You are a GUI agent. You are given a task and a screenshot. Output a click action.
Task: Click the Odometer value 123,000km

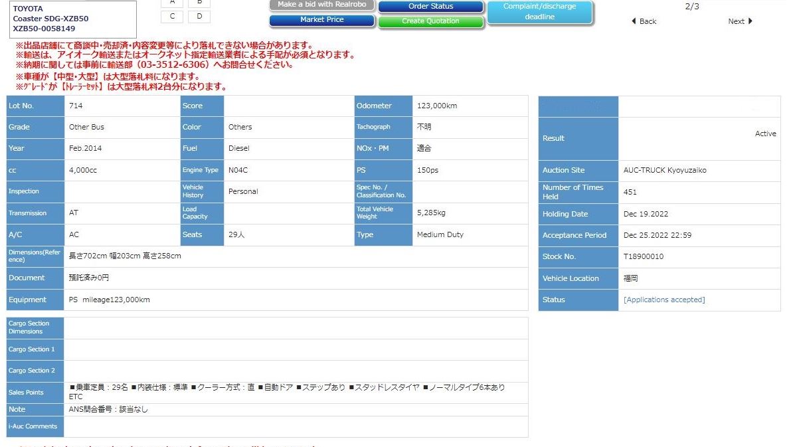(x=436, y=106)
